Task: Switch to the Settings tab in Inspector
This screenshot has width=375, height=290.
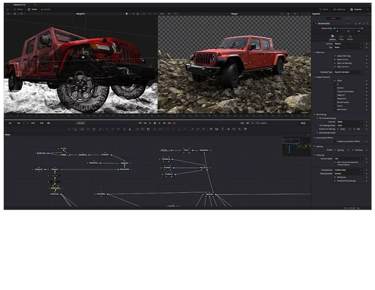Action: tap(350, 38)
